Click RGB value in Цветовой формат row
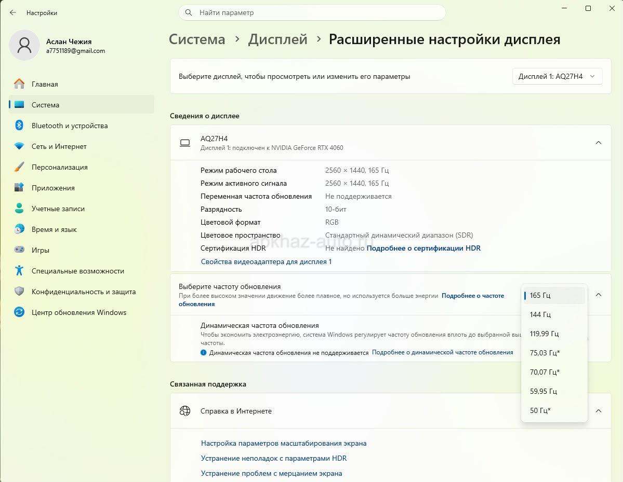 pyautogui.click(x=332, y=222)
